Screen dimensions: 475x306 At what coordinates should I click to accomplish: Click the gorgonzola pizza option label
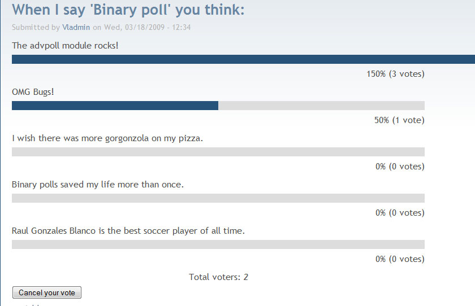pyautogui.click(x=107, y=138)
